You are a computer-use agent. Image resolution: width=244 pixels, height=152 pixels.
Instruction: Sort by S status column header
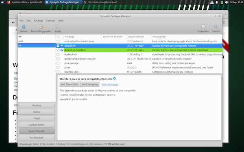point(58,36)
